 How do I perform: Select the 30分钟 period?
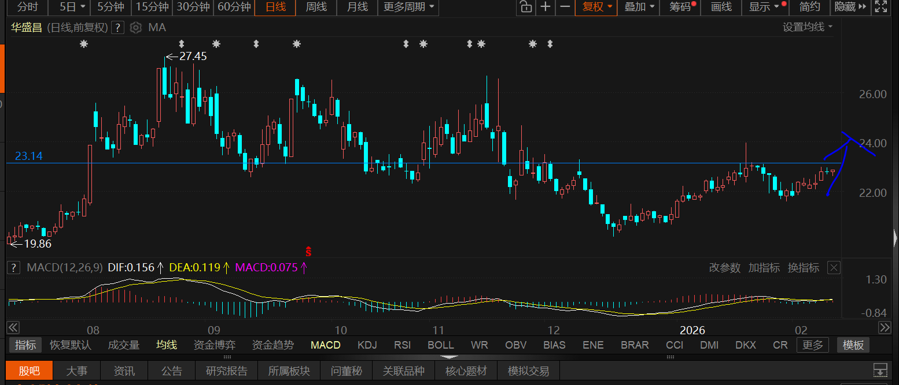[193, 7]
